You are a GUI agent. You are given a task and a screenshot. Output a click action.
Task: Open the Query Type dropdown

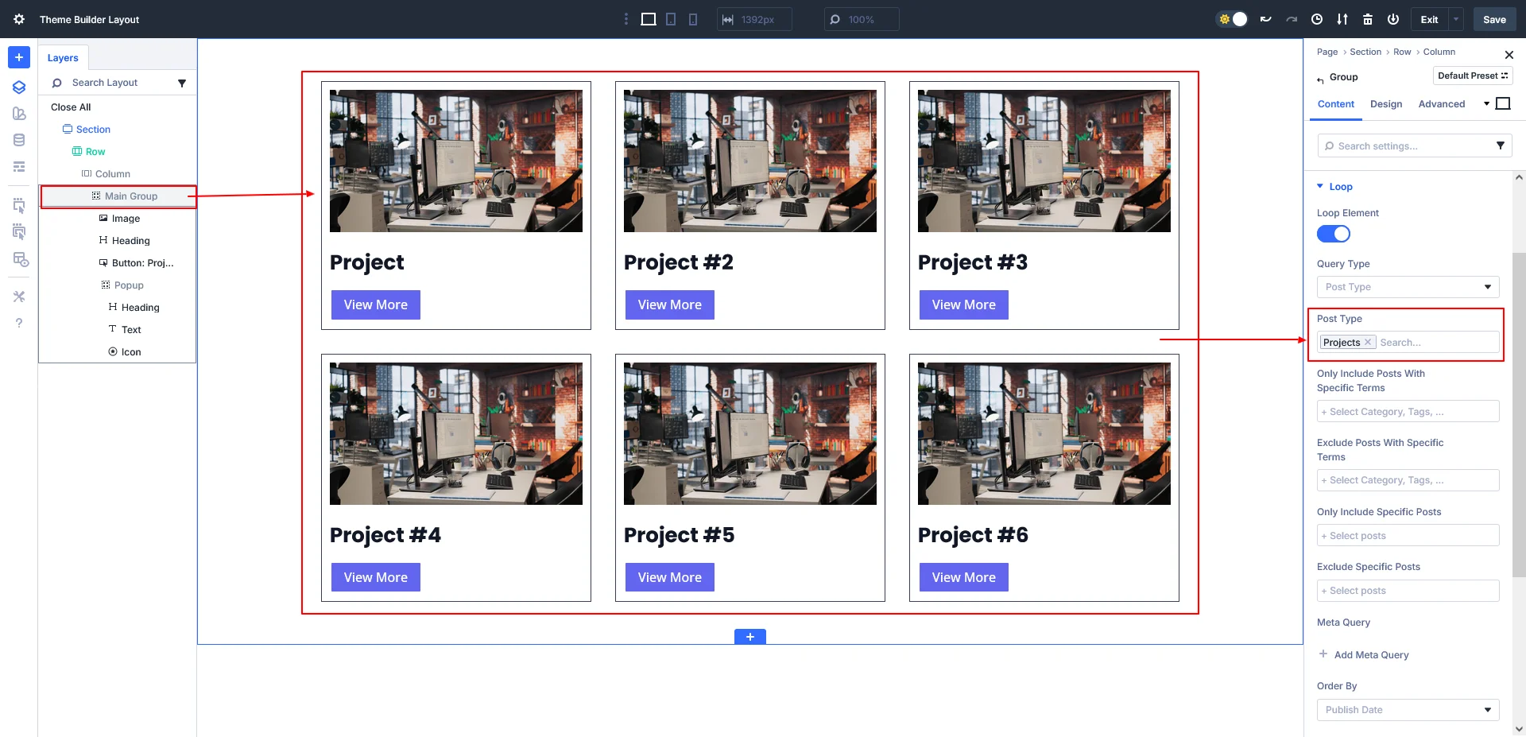[1408, 287]
